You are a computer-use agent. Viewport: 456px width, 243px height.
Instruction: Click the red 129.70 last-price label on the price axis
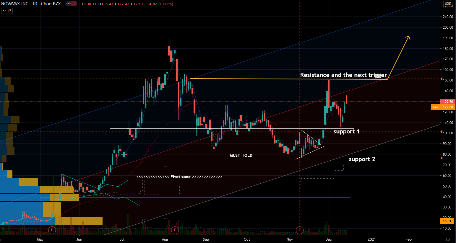tap(448, 102)
